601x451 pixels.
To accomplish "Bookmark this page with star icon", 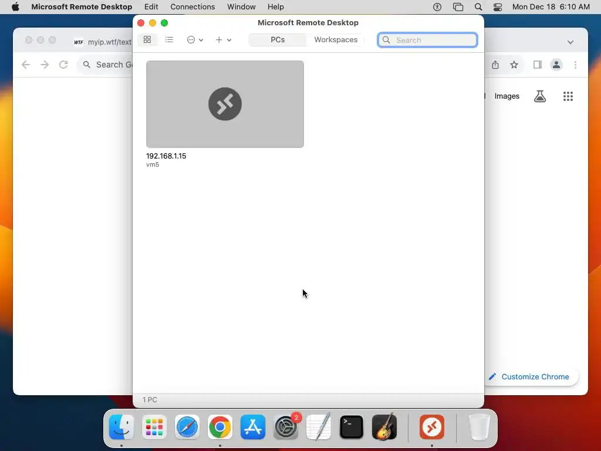I will tap(514, 65).
